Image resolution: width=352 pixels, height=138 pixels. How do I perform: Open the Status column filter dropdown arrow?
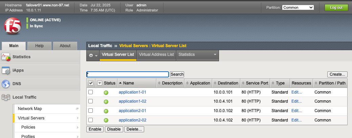[100, 83]
